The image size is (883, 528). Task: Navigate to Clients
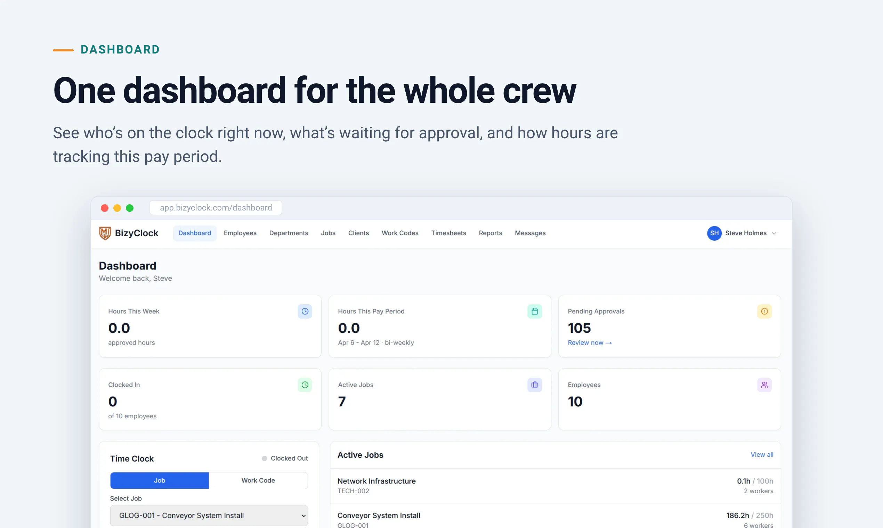(358, 233)
